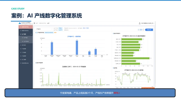Toggle the sidebar collapse icon beside the breadcrumb
The image size is (181, 101).
click(34, 23)
